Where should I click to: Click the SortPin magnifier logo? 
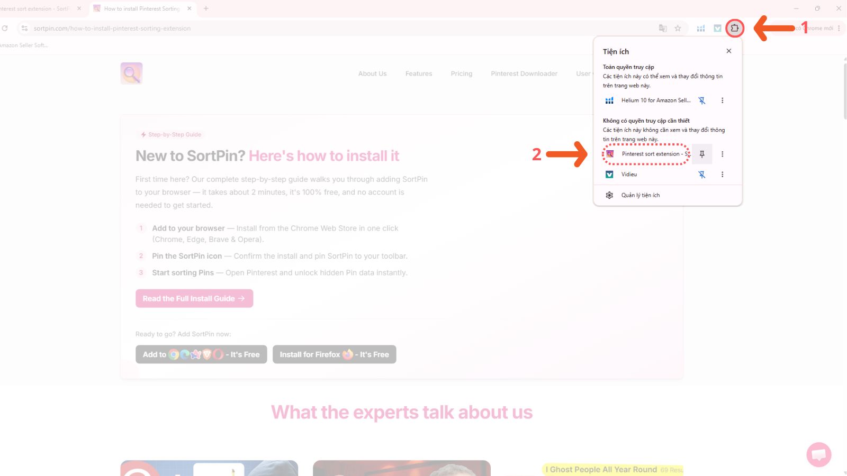(131, 74)
